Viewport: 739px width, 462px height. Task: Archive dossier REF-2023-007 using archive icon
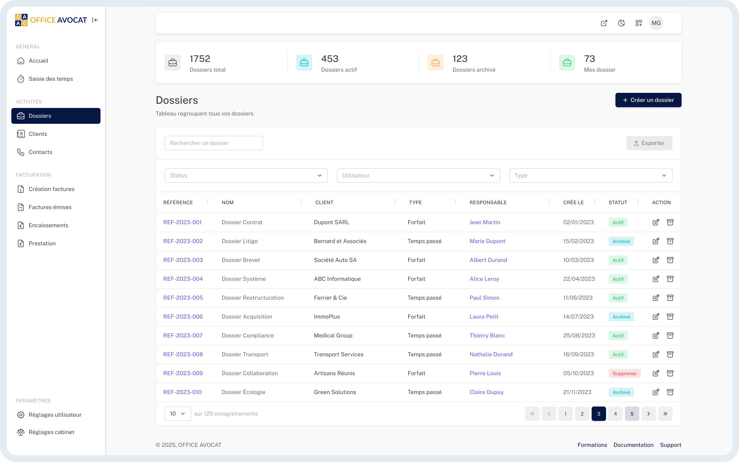coord(670,336)
